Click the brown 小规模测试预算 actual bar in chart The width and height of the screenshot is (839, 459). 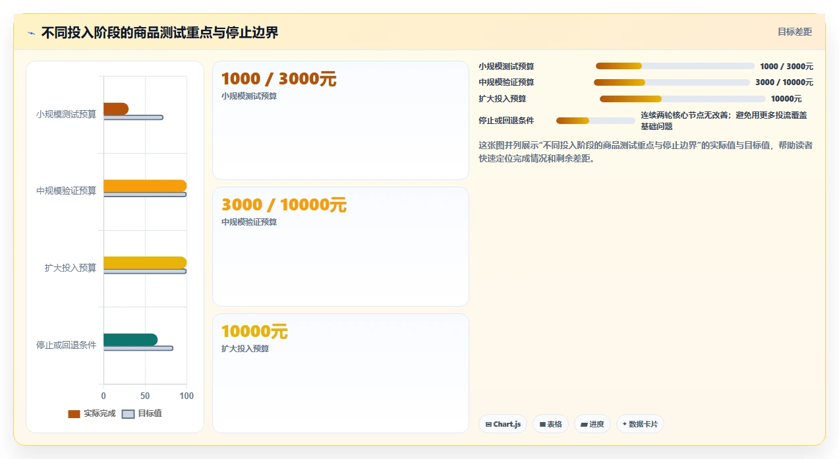[x=116, y=109]
